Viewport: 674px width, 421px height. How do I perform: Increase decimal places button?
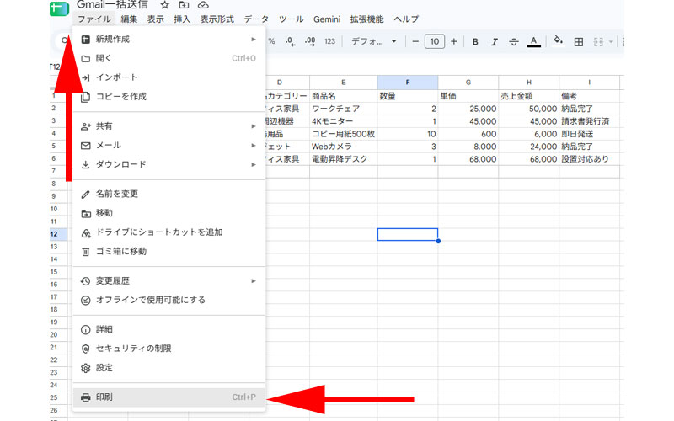click(310, 41)
